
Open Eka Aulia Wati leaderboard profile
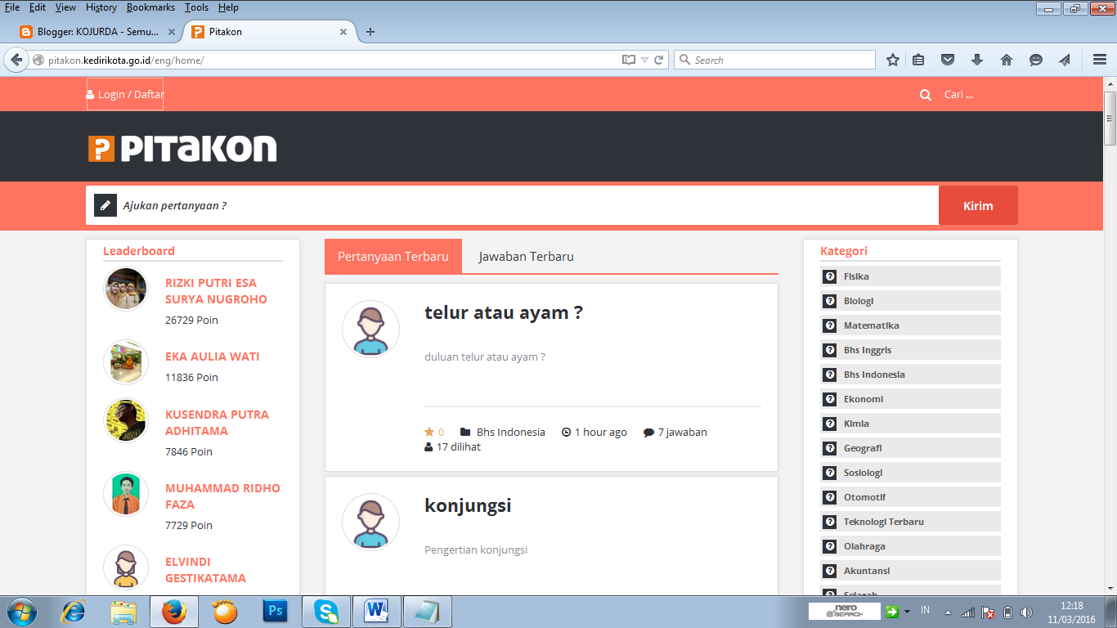click(x=212, y=357)
